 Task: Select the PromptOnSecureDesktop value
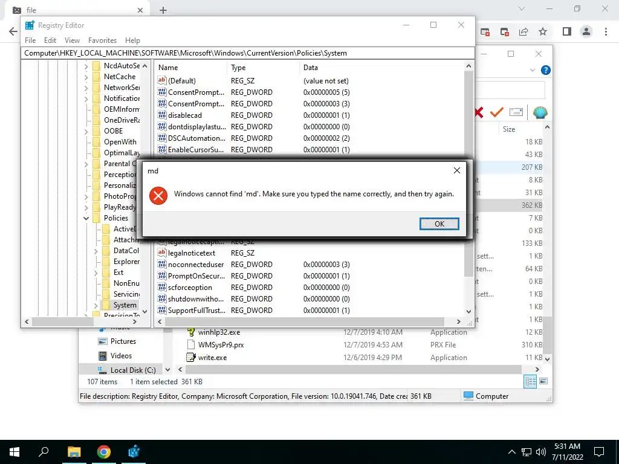click(x=196, y=275)
